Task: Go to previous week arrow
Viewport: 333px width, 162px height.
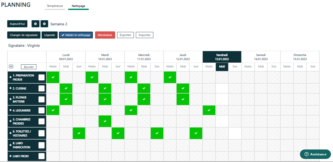Action: pos(35,24)
